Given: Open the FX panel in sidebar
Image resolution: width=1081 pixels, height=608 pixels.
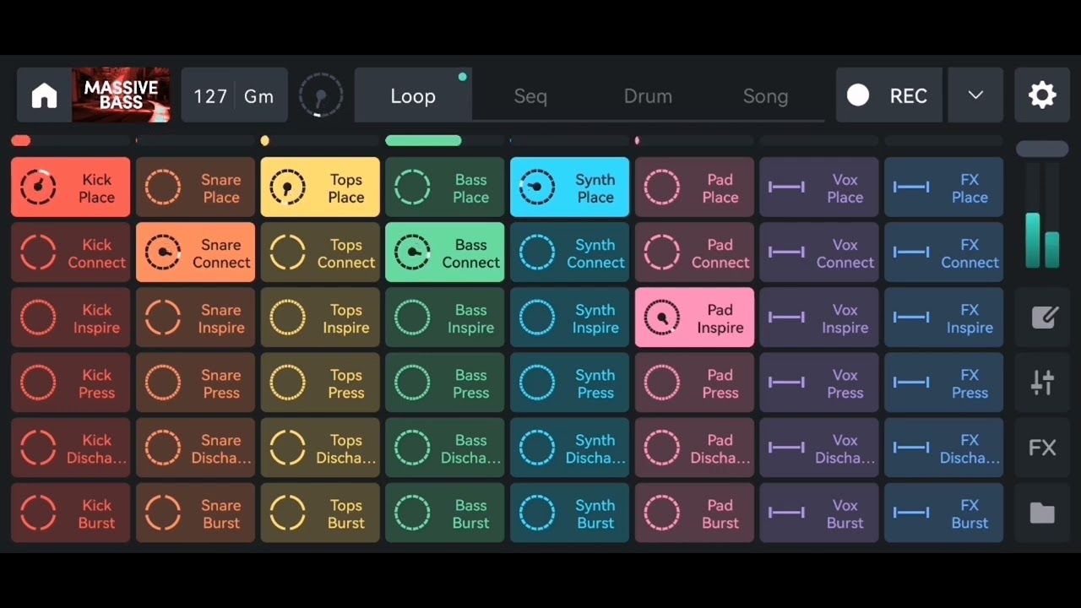Looking at the screenshot, I should coord(1042,448).
